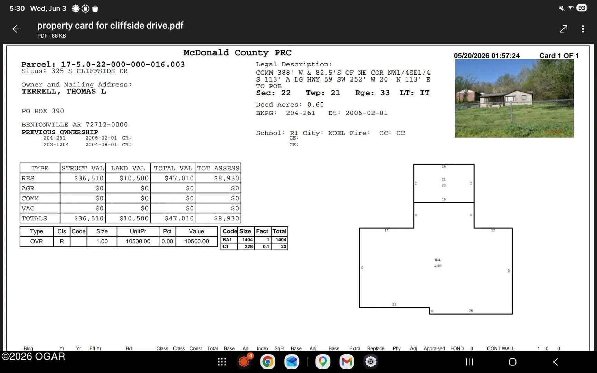Select the PO BOX 390 line
The height and width of the screenshot is (373, 597).
[42, 111]
